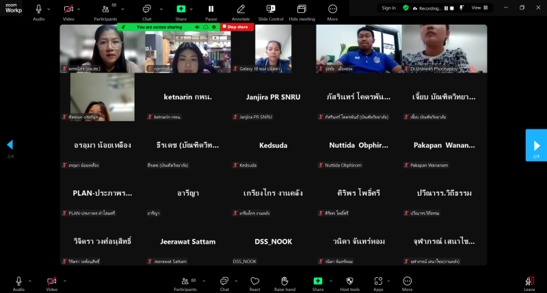Click the red Stop share button
The image size is (547, 293).
[237, 27]
